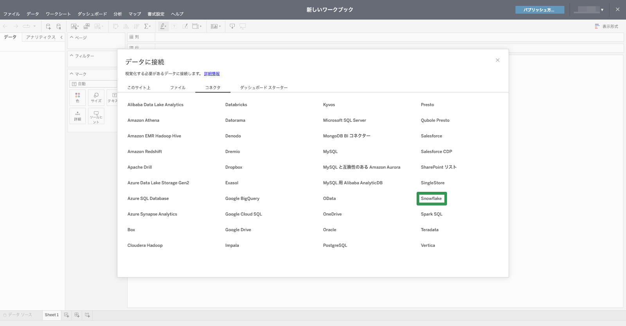Click the download toolbar icon

(232, 27)
